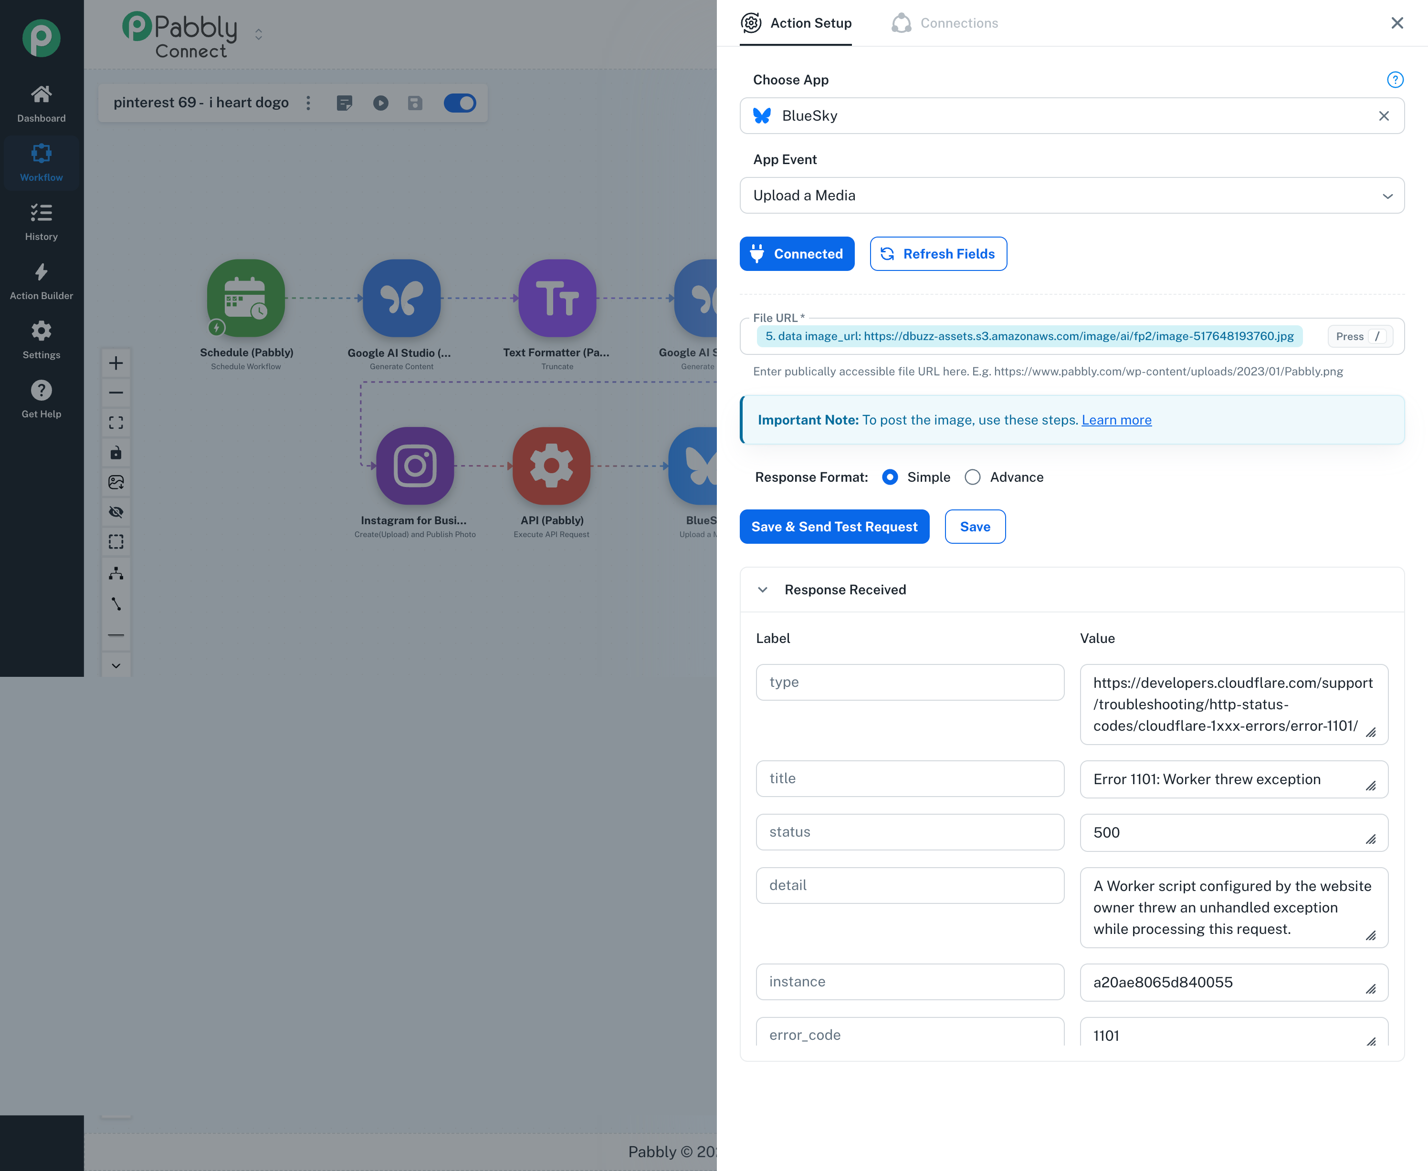Click the error_code label field
This screenshot has width=1428, height=1171.
click(910, 1031)
